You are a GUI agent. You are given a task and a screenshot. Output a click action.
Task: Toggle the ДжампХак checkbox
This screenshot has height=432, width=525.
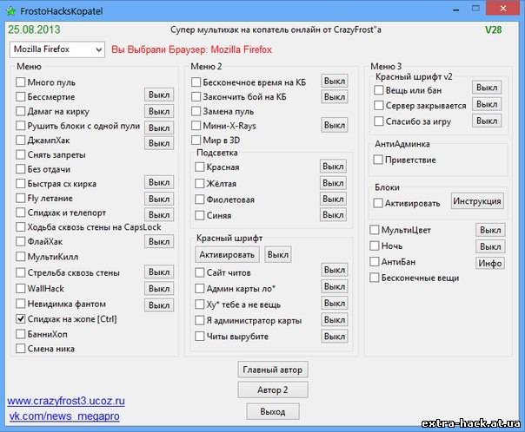(21, 140)
